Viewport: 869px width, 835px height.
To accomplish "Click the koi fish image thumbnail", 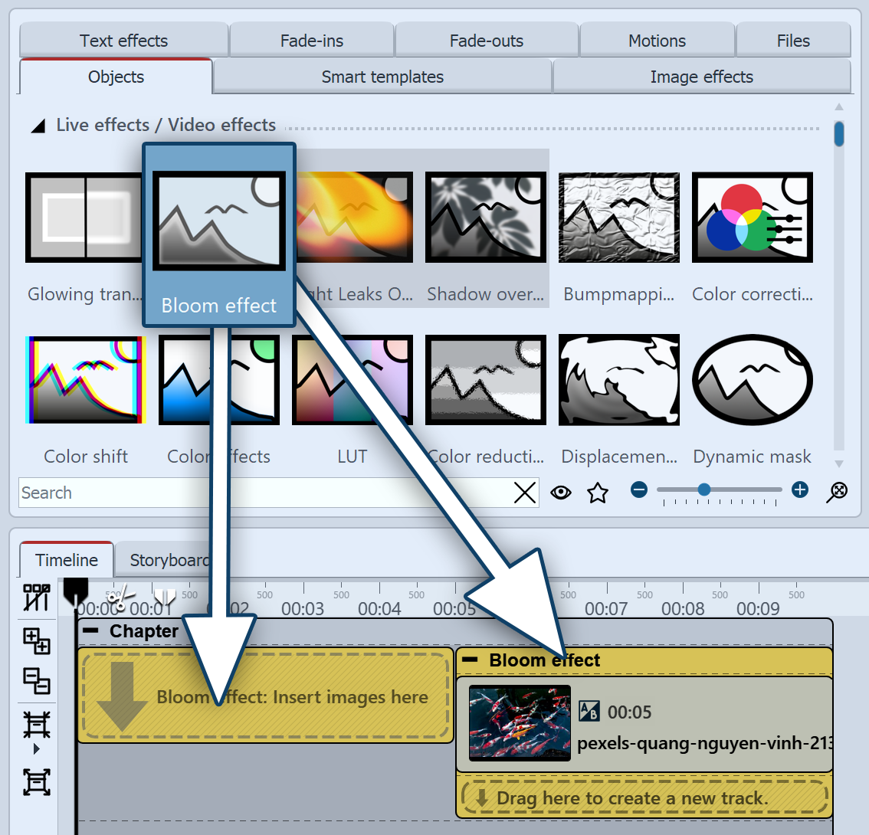I will (x=520, y=722).
